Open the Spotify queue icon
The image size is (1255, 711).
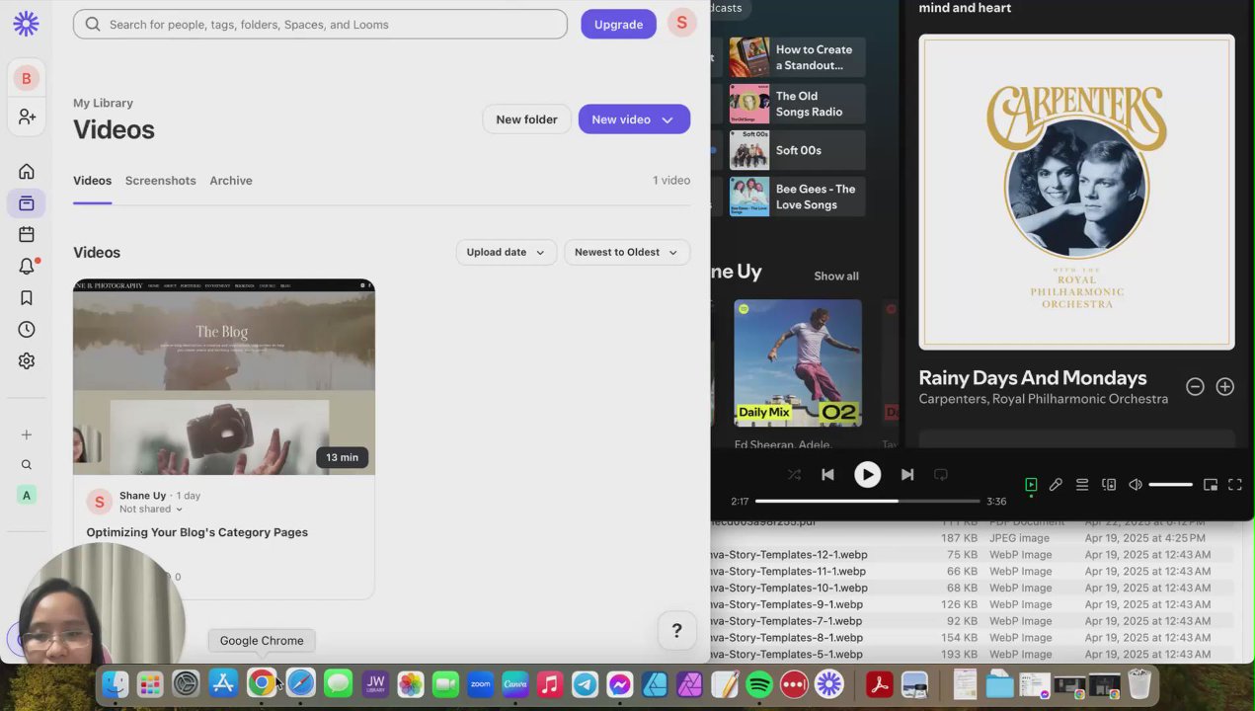pos(1082,485)
